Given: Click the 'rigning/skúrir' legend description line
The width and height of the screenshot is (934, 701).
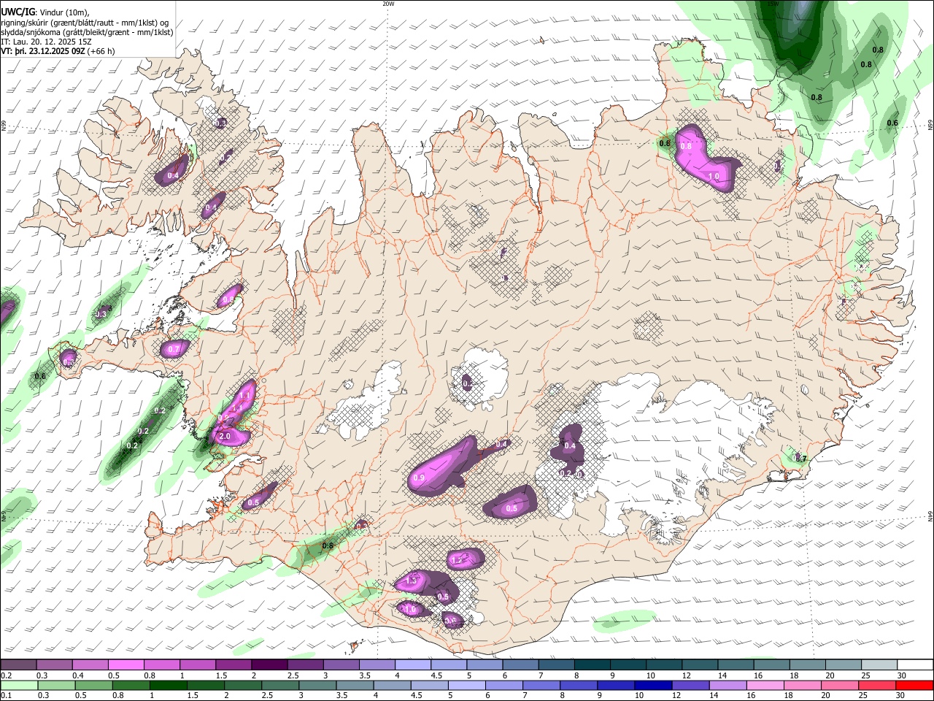Looking at the screenshot, I should click(x=85, y=23).
